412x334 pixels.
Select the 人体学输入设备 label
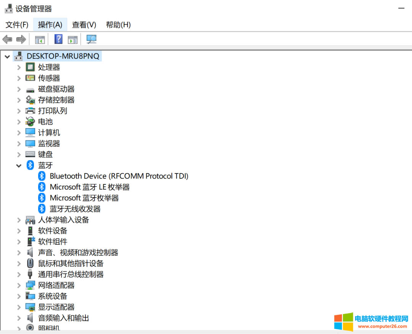63,220
